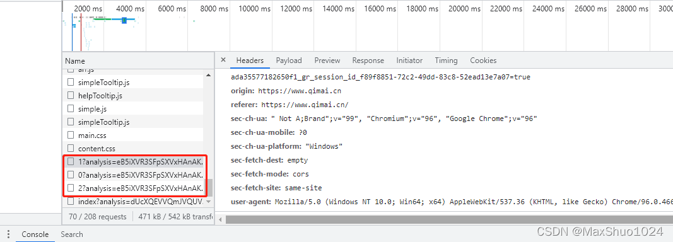Viewport: 673px width, 242px height.
Task: Click the 4000 ms mark in the timeline overview
Action: point(131,9)
